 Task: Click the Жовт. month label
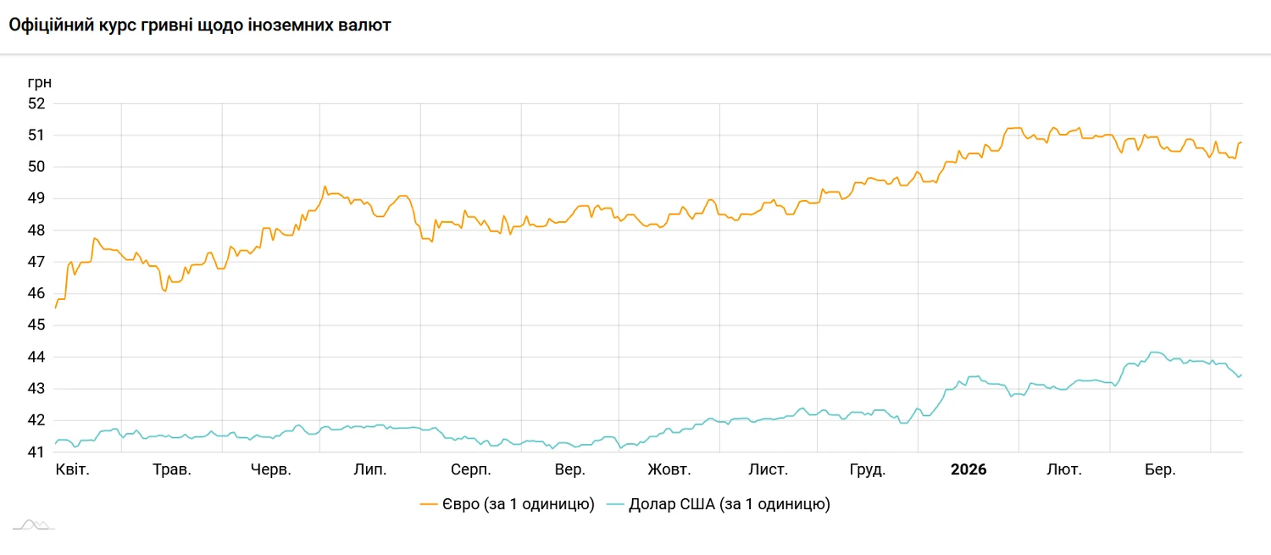[x=669, y=469]
